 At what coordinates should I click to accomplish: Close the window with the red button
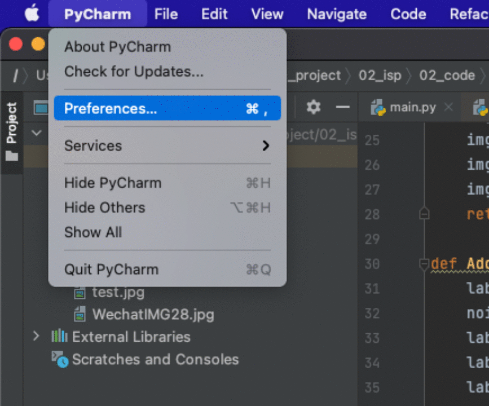15,44
